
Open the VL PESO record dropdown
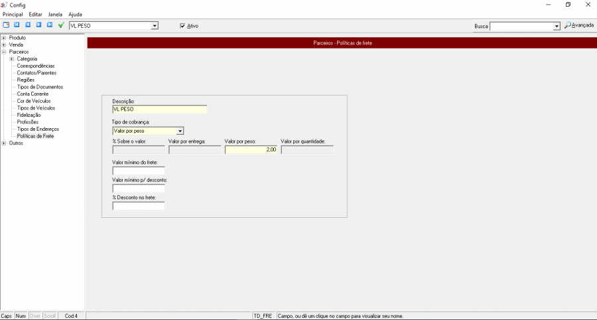pyautogui.click(x=155, y=26)
